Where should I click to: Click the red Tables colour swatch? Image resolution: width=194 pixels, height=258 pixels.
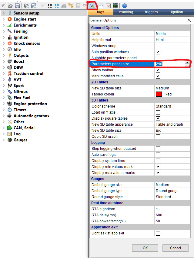pyautogui.click(x=159, y=94)
